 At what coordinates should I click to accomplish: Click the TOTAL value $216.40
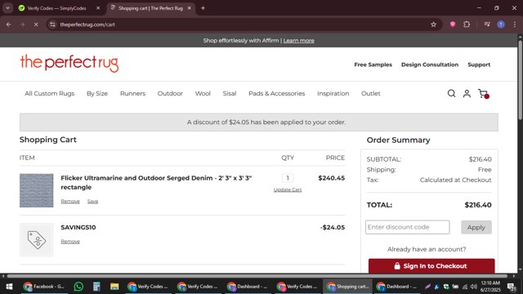coord(478,205)
